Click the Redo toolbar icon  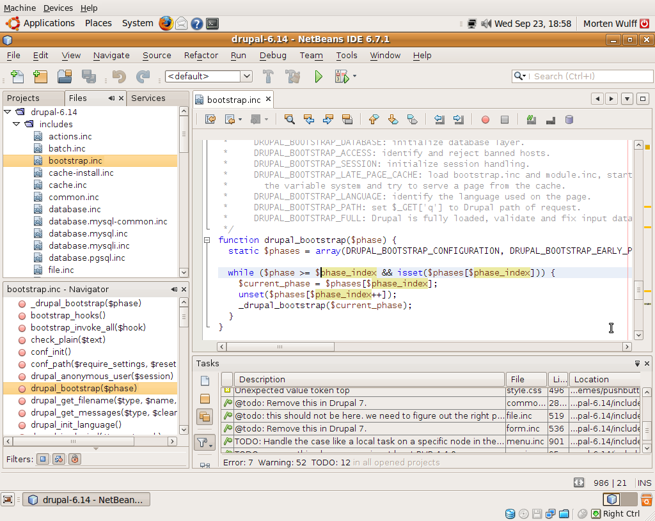click(143, 77)
